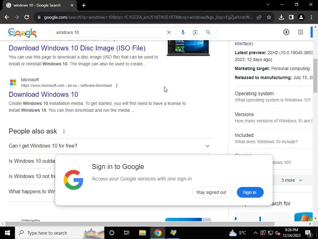Viewport: 318px width, 239px height.
Task: Expand the Is Windows 10 not free question
Action: [x=32, y=176]
